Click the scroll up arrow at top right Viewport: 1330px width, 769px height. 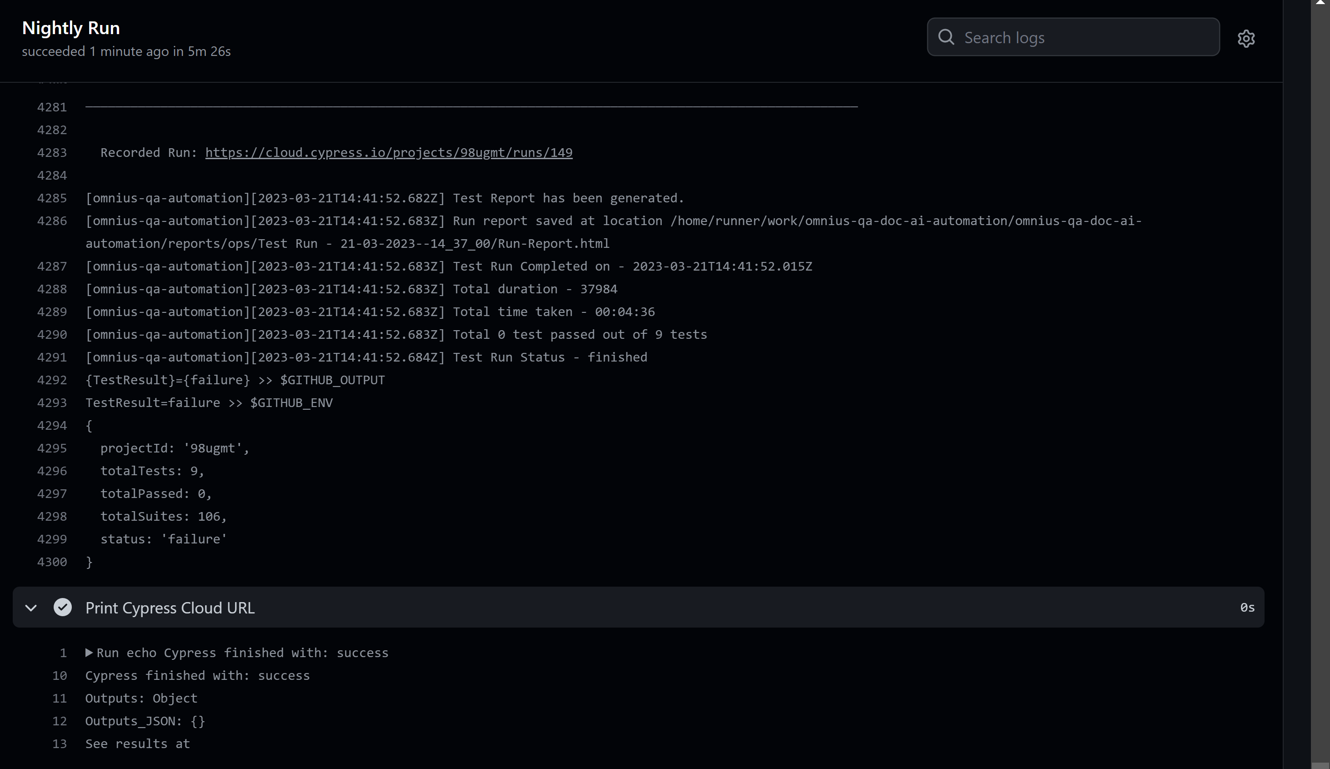click(x=1320, y=3)
